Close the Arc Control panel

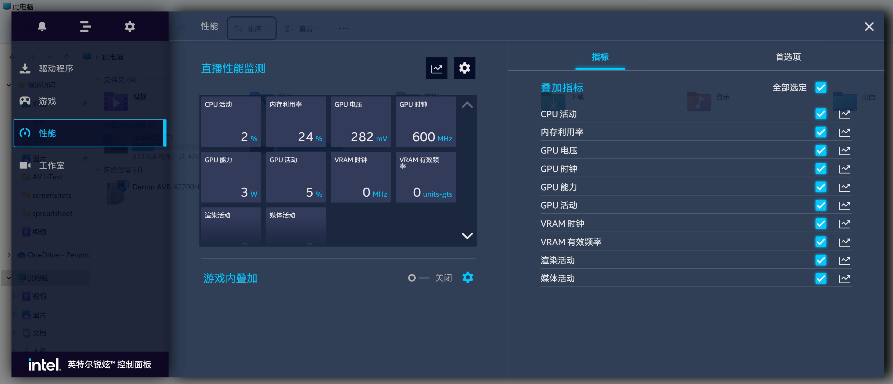point(869,27)
